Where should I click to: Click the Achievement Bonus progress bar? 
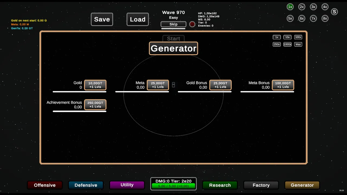coord(79,111)
